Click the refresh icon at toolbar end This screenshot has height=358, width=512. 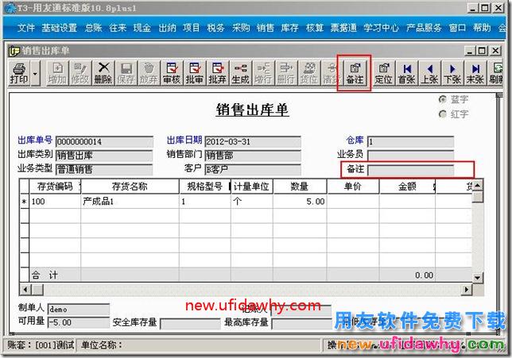click(496, 73)
